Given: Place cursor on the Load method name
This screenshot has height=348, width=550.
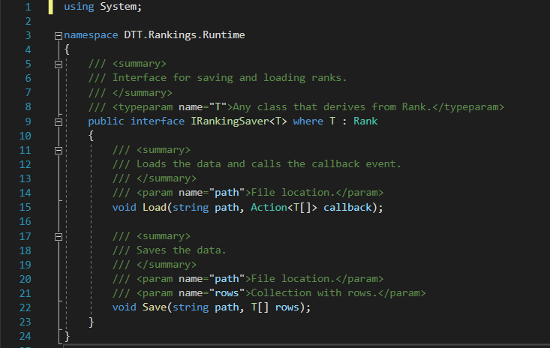Looking at the screenshot, I should 155,207.
